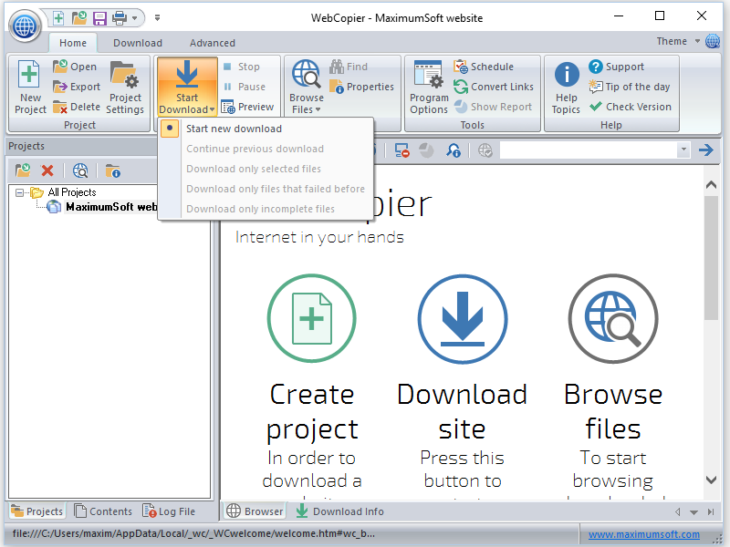This screenshot has width=730, height=547.
Task: Open the quick-access print dropdown arrow
Action: click(134, 18)
